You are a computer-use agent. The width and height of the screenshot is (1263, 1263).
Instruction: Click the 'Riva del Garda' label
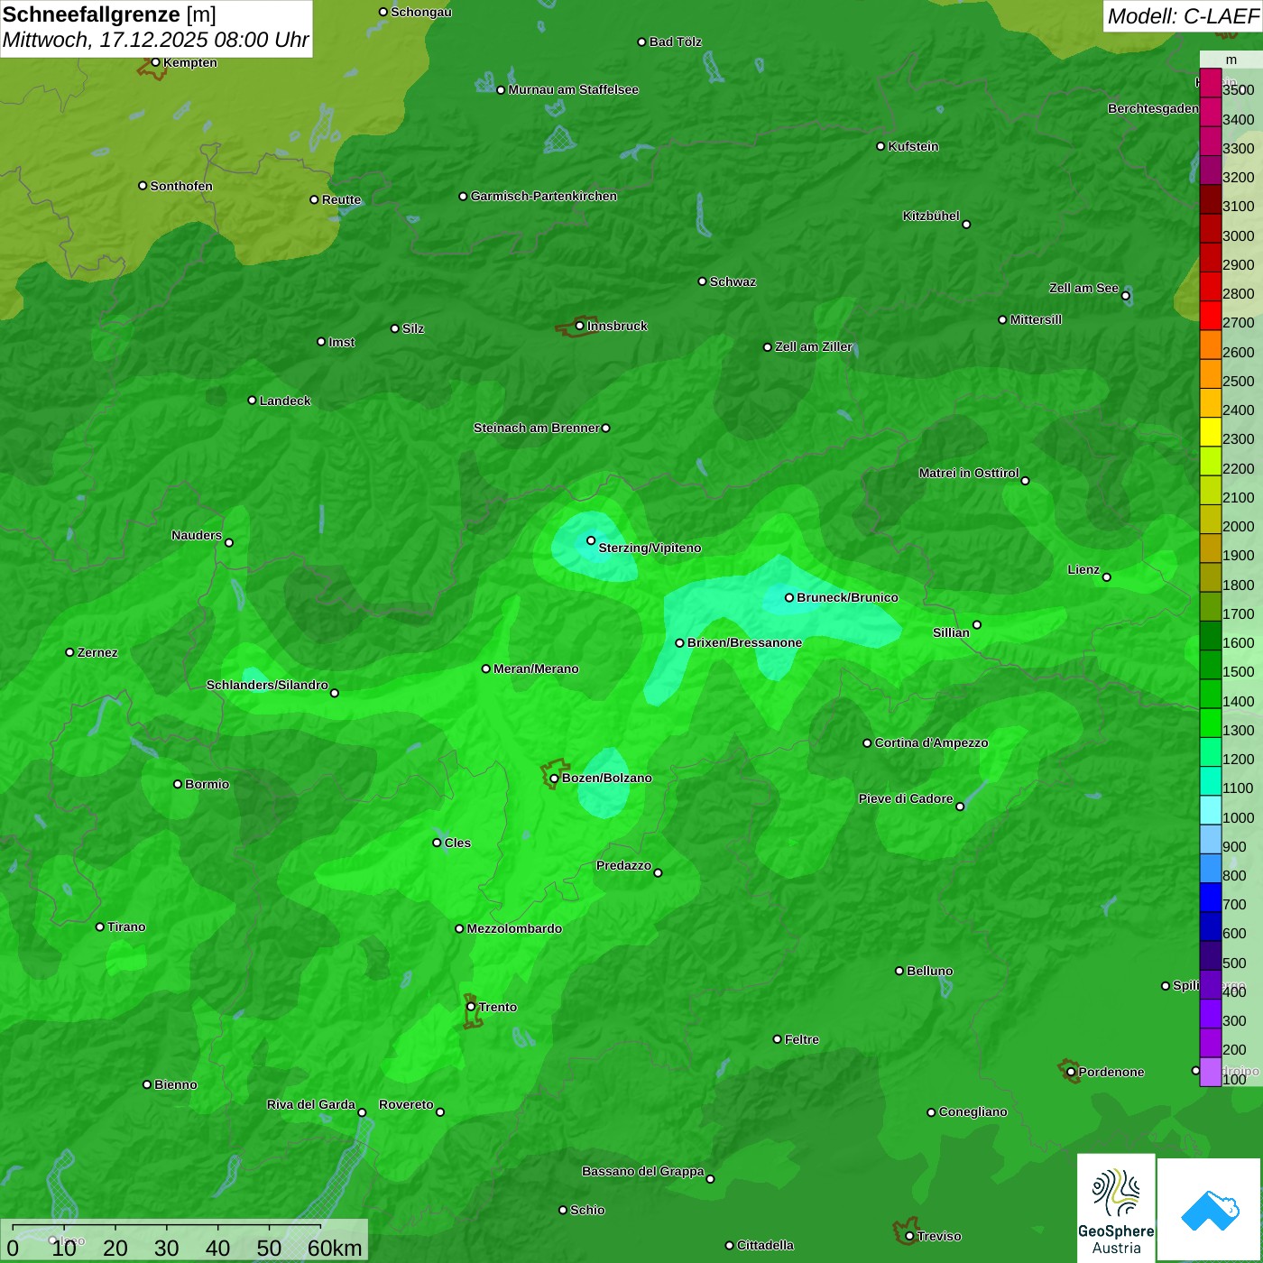311,1104
